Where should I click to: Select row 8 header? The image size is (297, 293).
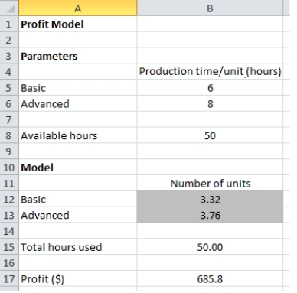[9, 135]
